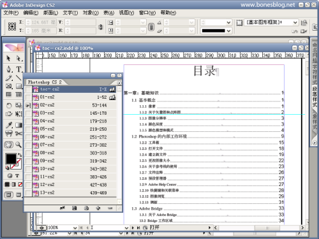
Task: Click the 打开 status in the bottom bar
Action: pos(154,228)
